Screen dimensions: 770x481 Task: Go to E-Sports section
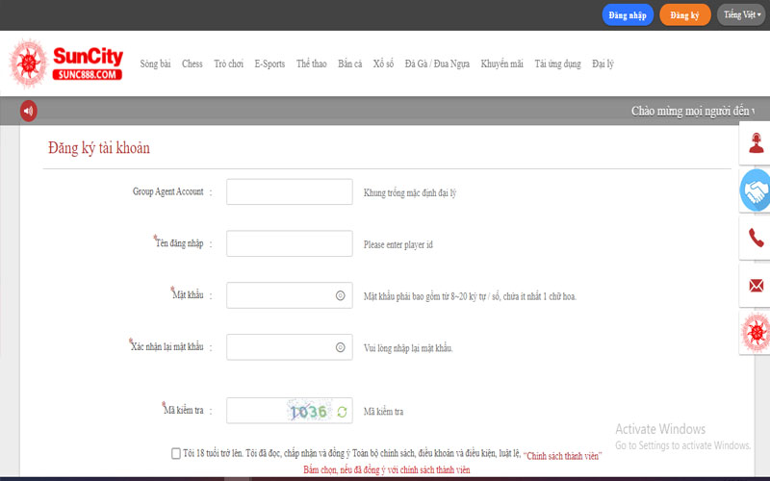(269, 63)
